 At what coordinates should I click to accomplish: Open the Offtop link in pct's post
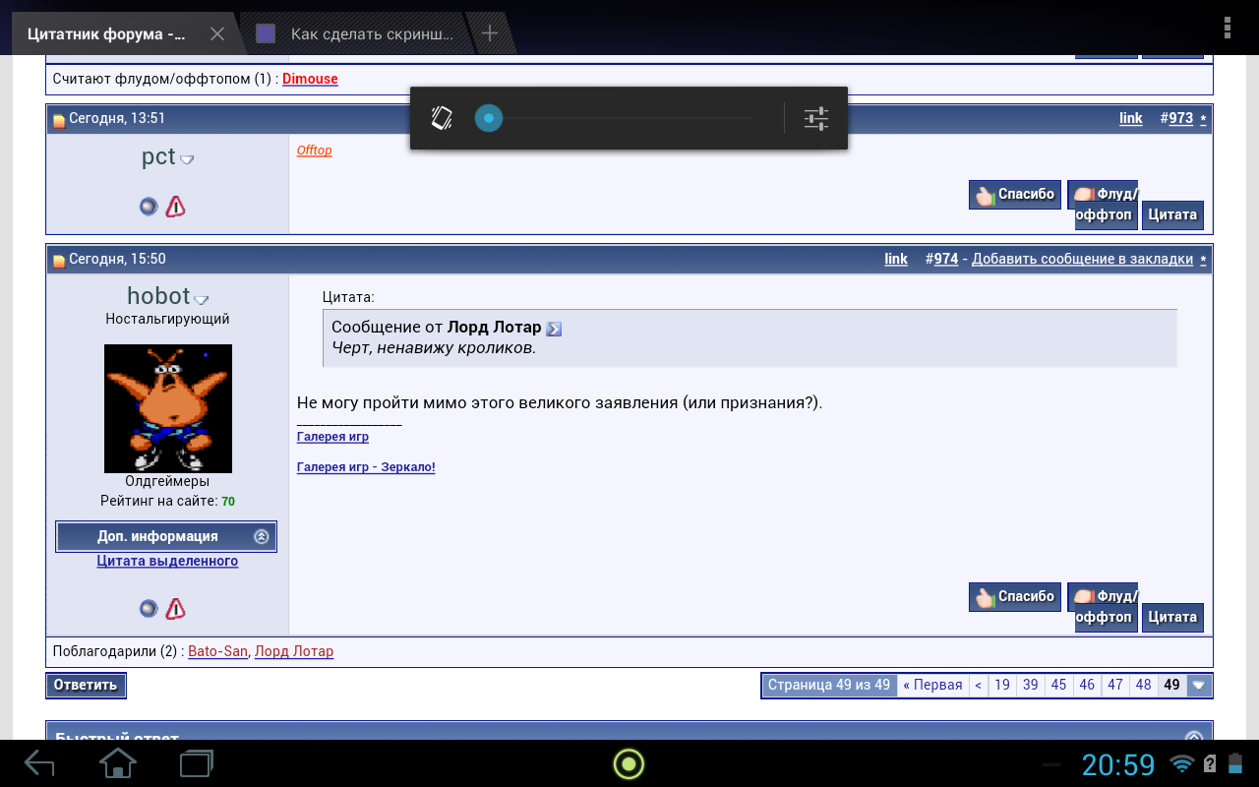click(x=315, y=151)
